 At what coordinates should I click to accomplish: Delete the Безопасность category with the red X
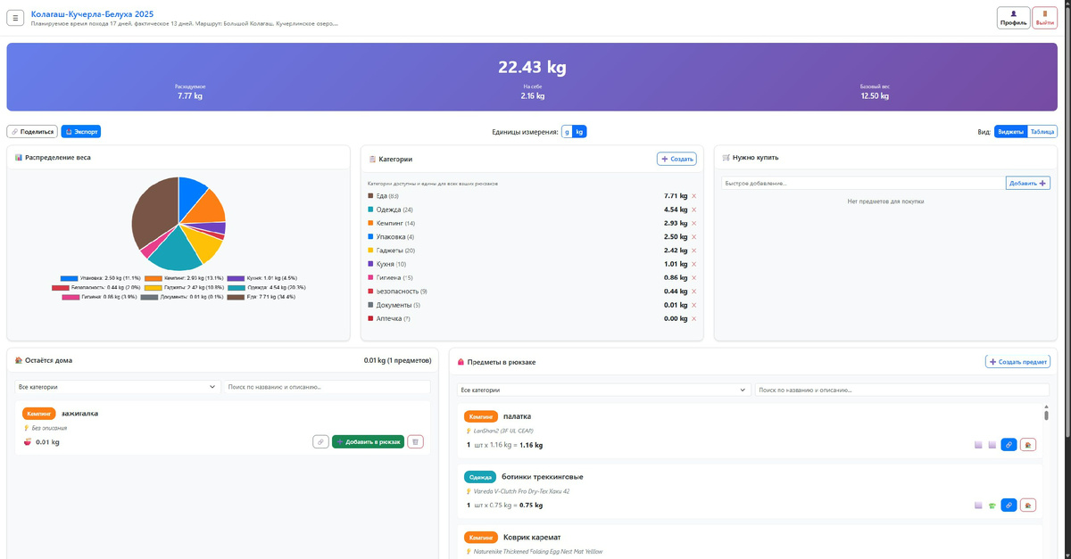pos(693,292)
